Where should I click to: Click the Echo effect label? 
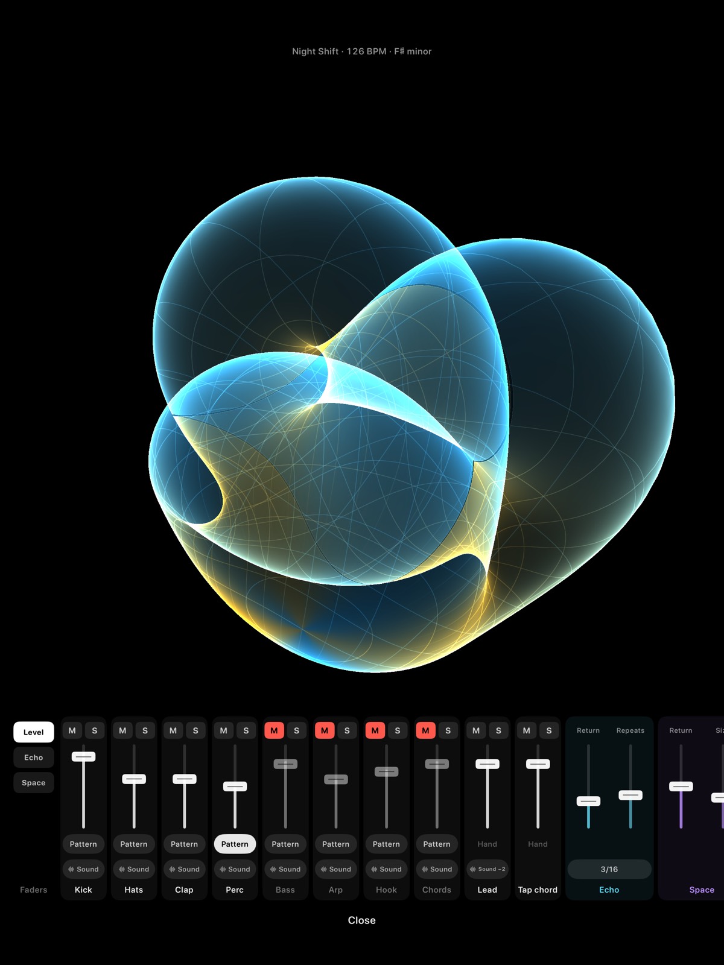click(609, 890)
